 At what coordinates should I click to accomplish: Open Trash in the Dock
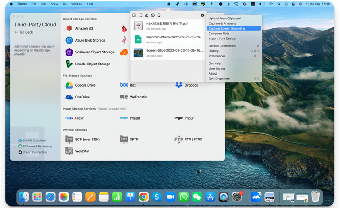[x=315, y=197]
